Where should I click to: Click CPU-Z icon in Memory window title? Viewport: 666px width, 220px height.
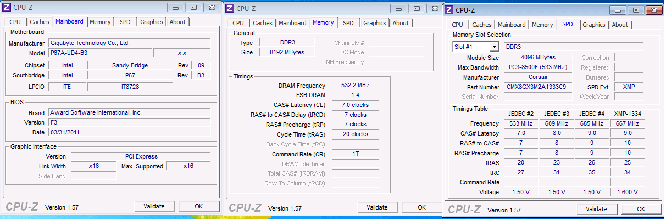[230, 8]
